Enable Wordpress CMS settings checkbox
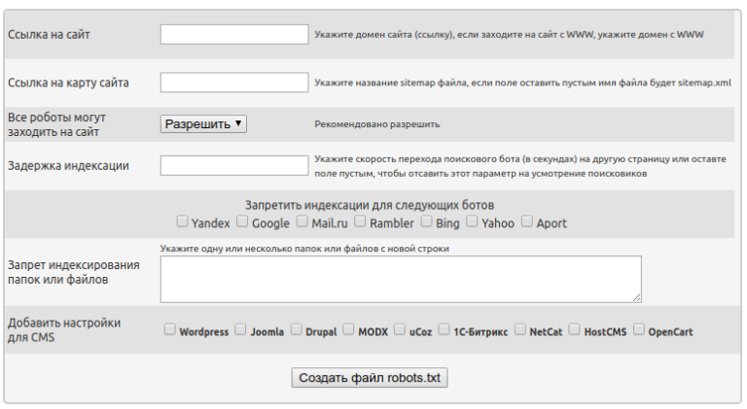Screen dimensions: 747x409 coord(170,330)
